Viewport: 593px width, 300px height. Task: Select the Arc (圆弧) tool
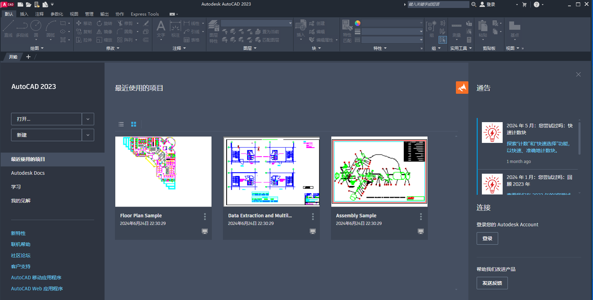point(51,29)
